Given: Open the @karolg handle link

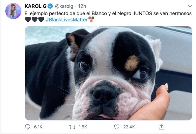Looking at the screenshot, I should coord(64,6).
